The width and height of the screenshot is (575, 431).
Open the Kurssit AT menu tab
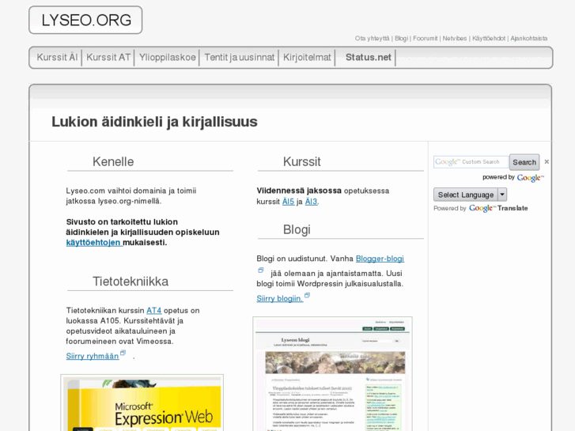point(108,58)
